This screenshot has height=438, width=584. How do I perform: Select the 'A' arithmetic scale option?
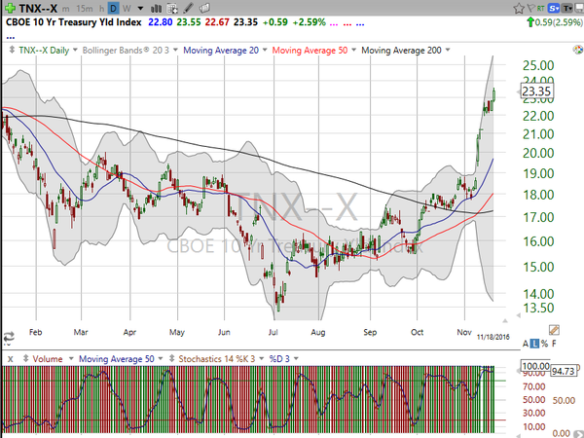click(x=526, y=344)
